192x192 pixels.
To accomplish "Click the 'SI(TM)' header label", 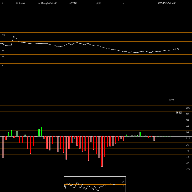I will pyautogui.click(x=73, y=3).
